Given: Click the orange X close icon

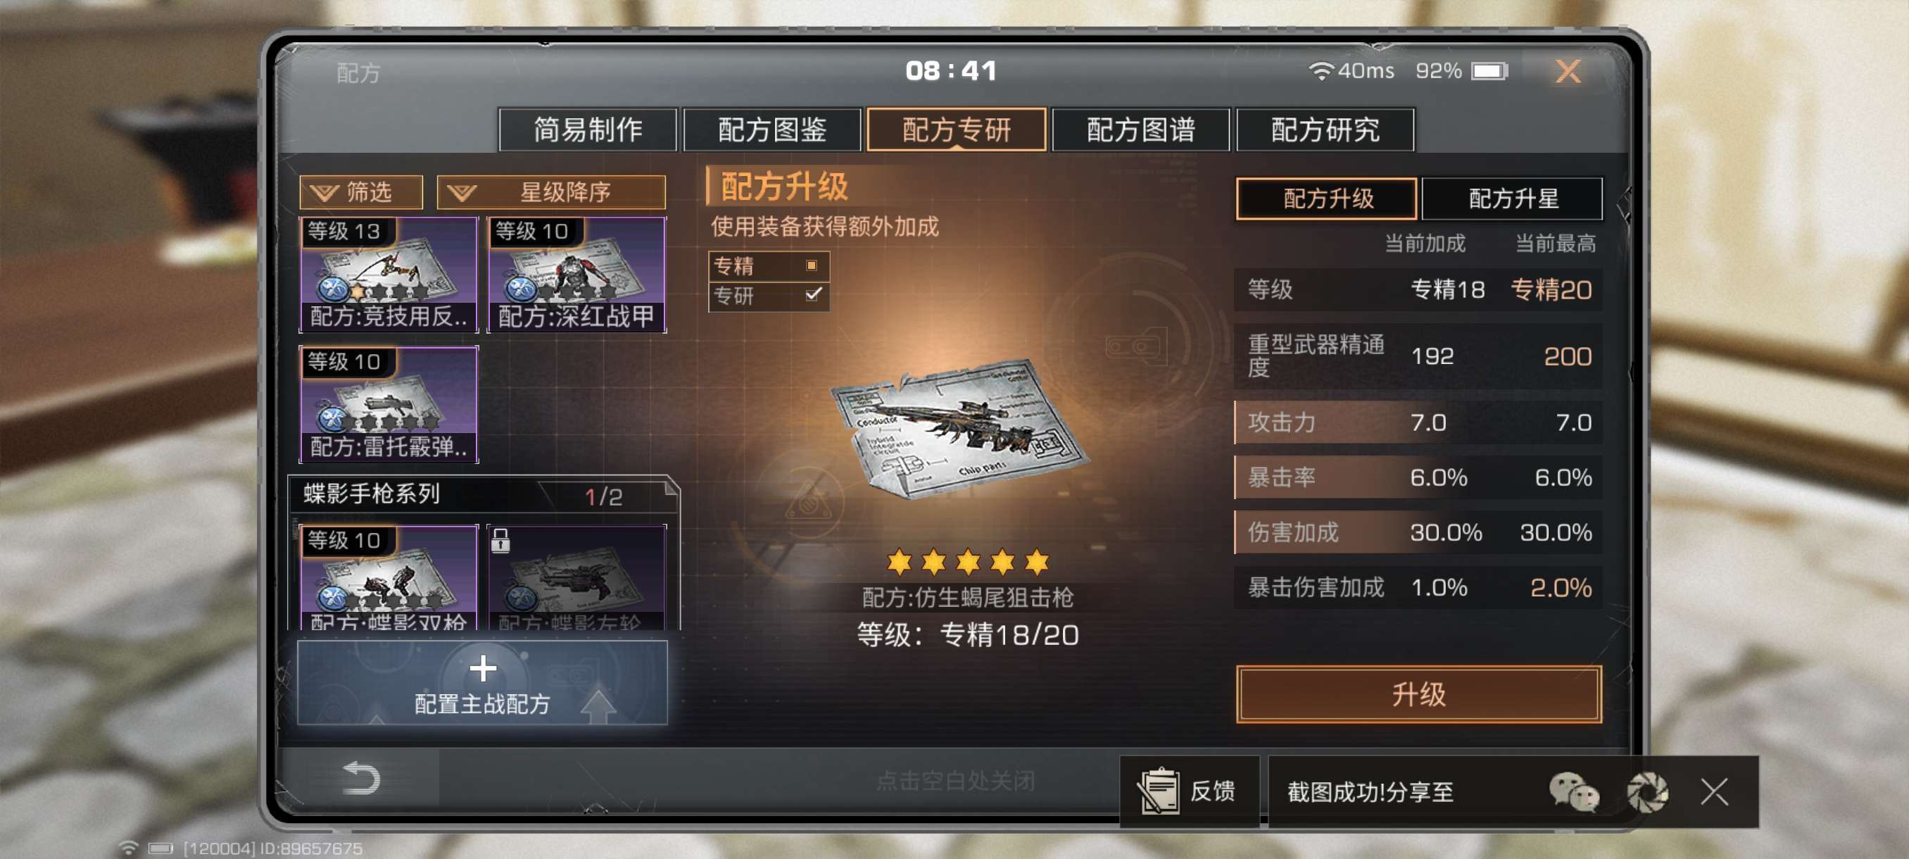Looking at the screenshot, I should pyautogui.click(x=1568, y=71).
